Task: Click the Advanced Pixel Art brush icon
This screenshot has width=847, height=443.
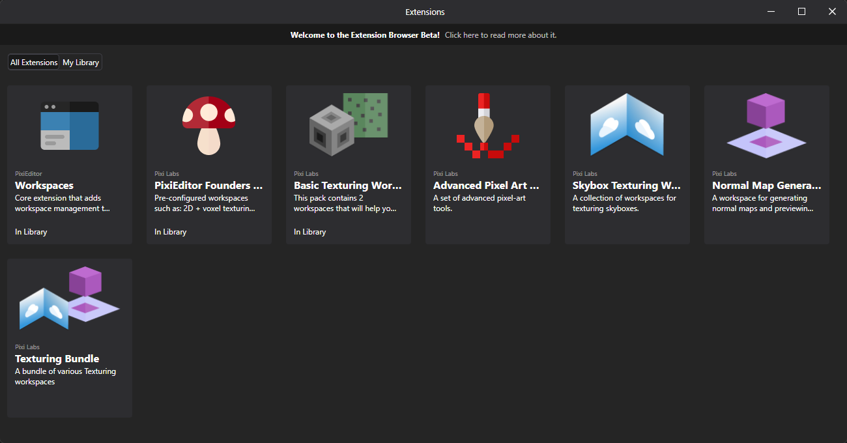Action: click(x=487, y=125)
